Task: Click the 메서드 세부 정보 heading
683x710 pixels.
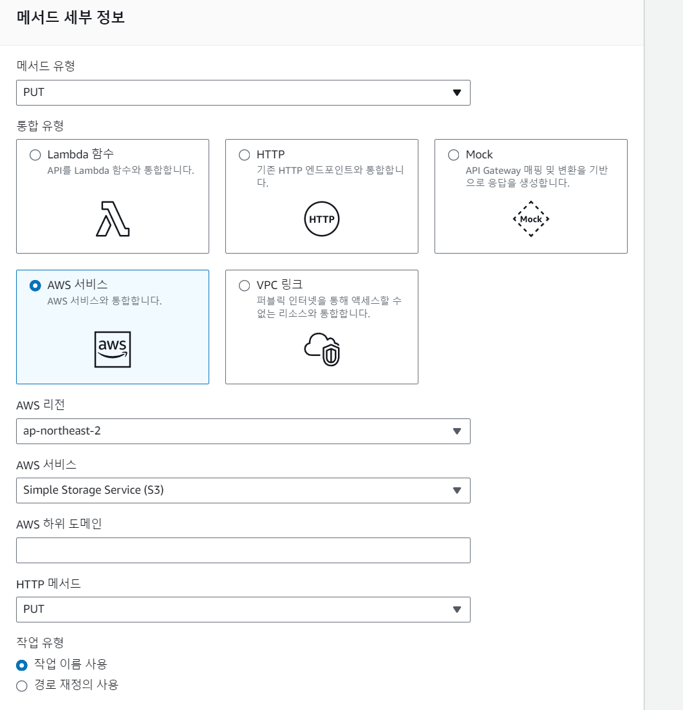Action: point(71,17)
